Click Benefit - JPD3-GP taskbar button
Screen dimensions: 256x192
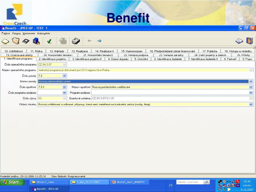pos(49,189)
